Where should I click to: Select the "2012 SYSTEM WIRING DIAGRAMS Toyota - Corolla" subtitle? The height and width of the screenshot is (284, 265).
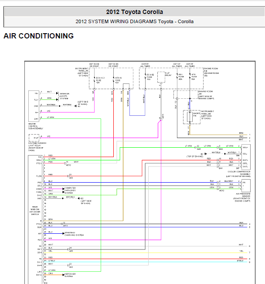pyautogui.click(x=134, y=21)
